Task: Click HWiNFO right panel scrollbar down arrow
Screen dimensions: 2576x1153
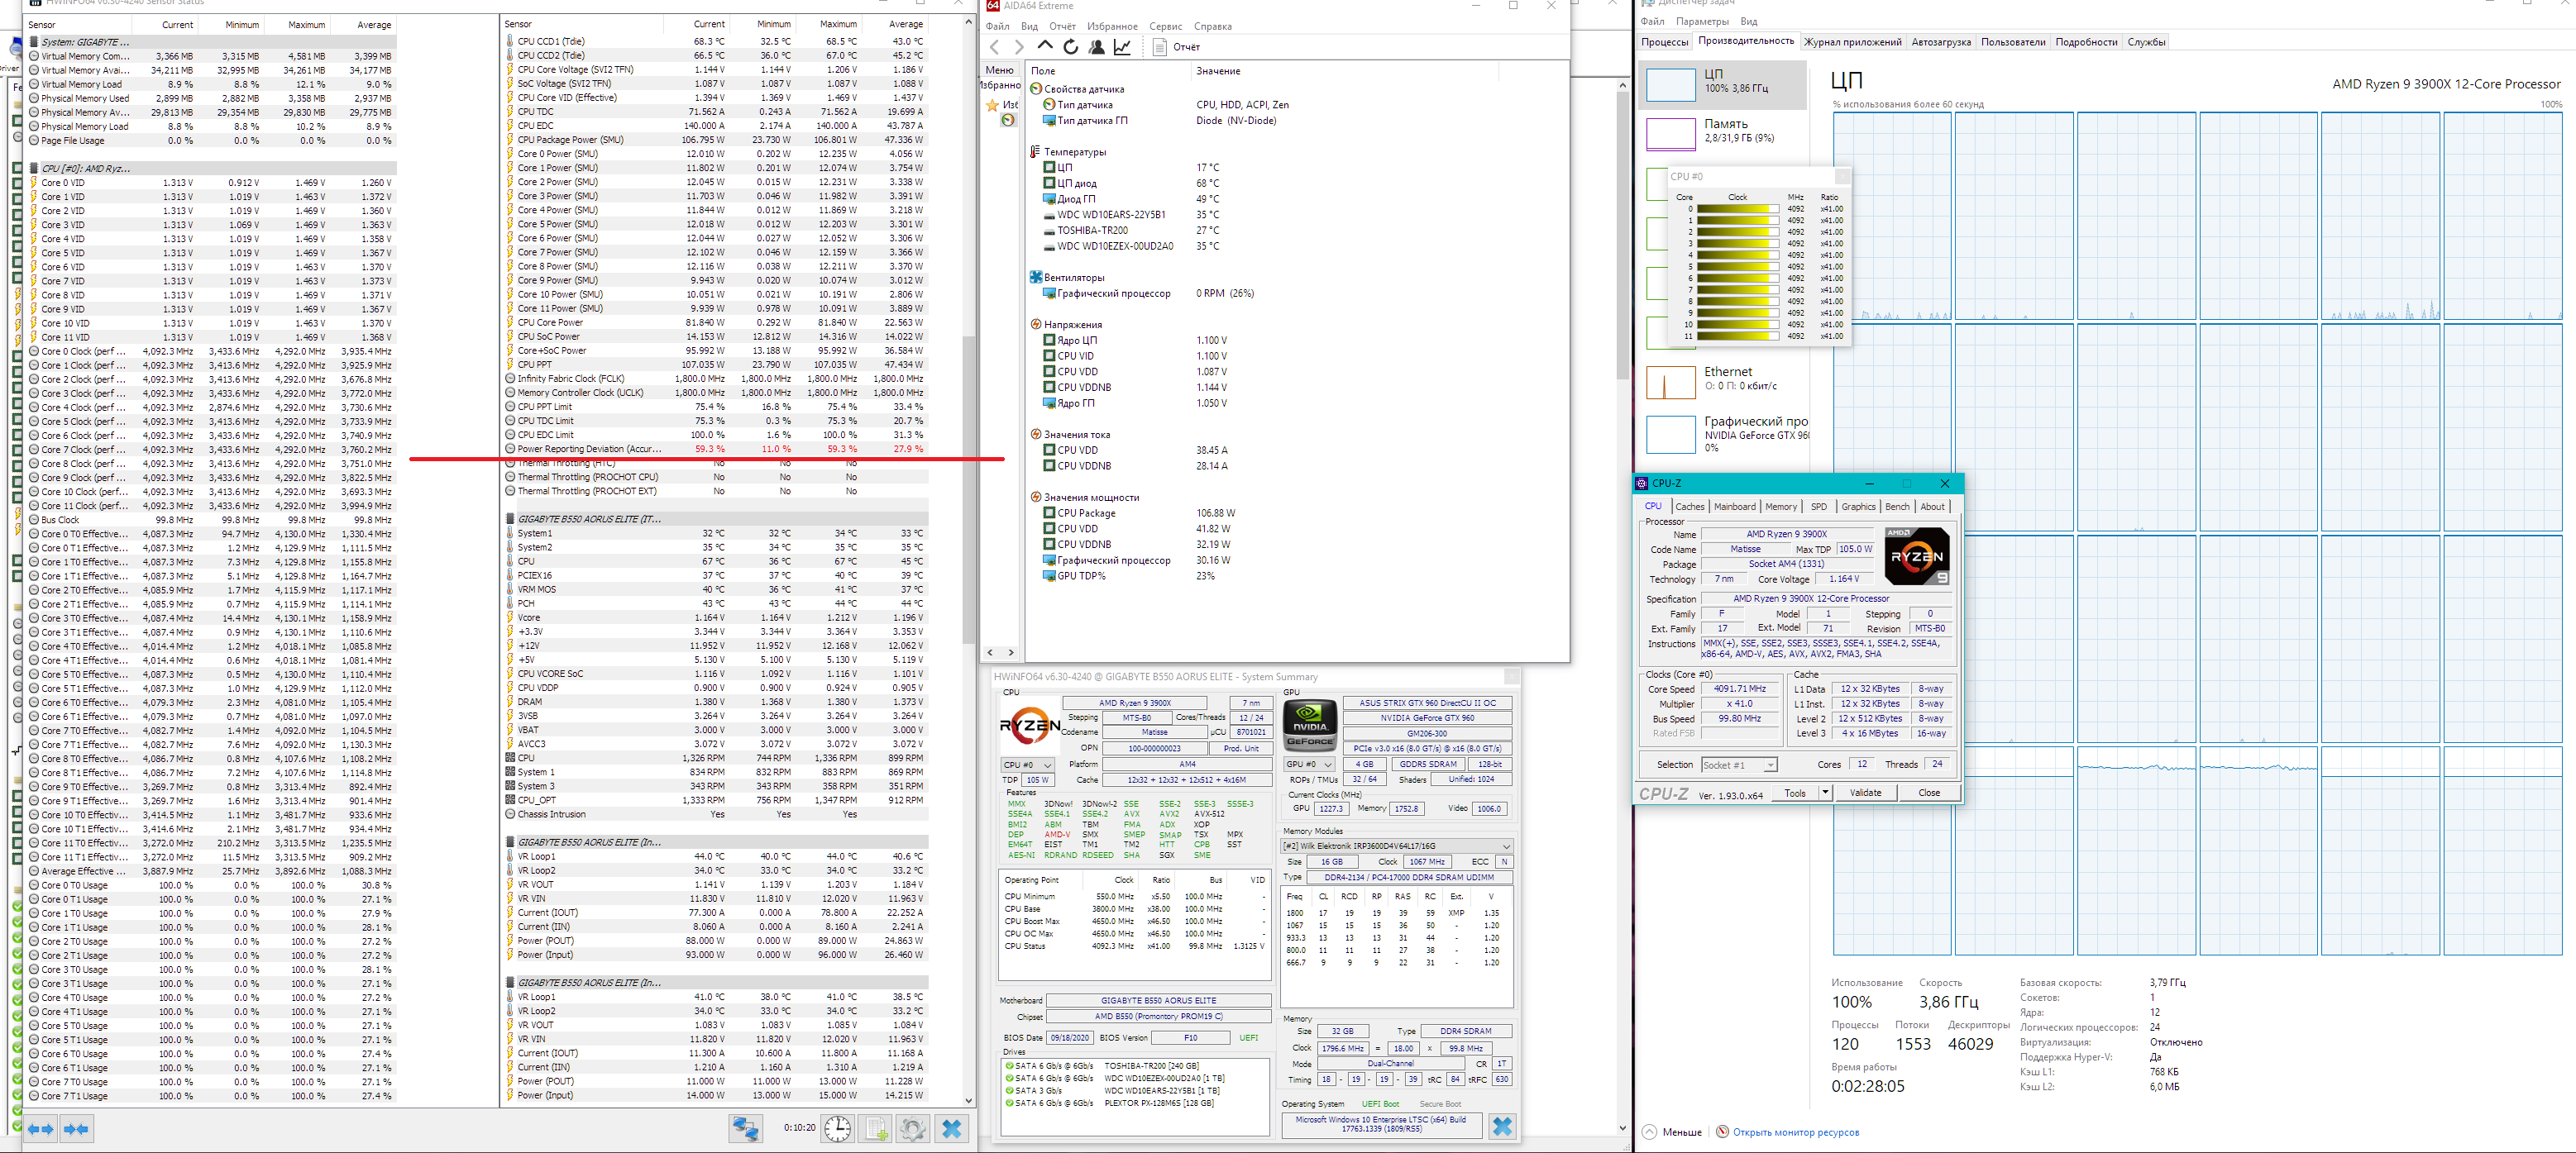Action: 968,1100
